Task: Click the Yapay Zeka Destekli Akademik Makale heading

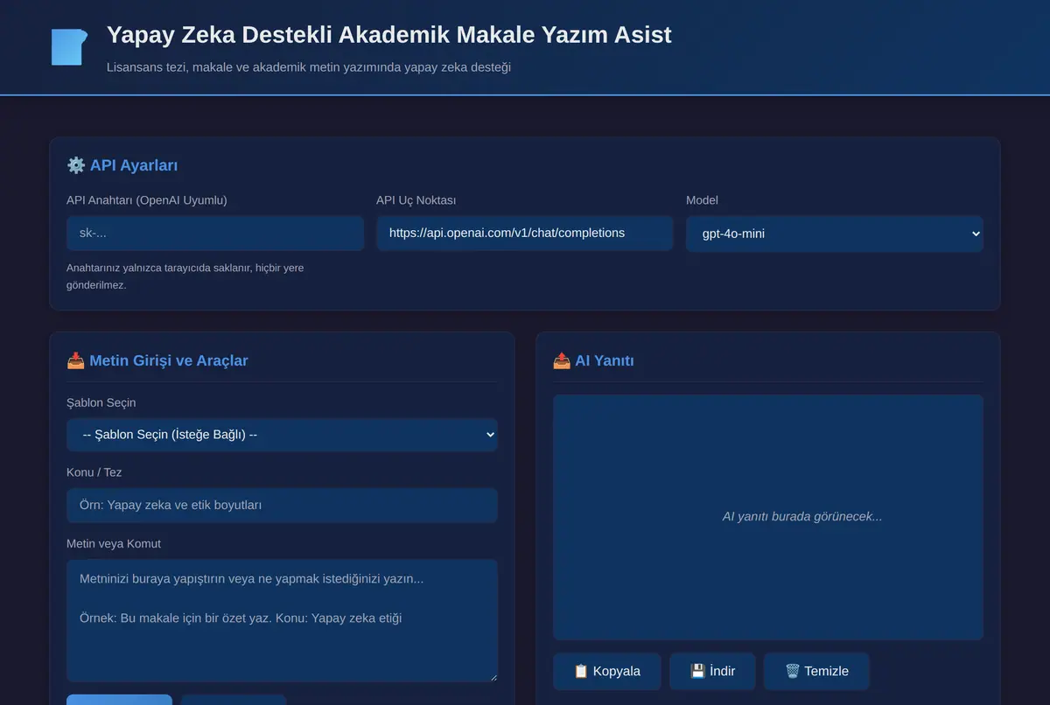Action: 389,35
